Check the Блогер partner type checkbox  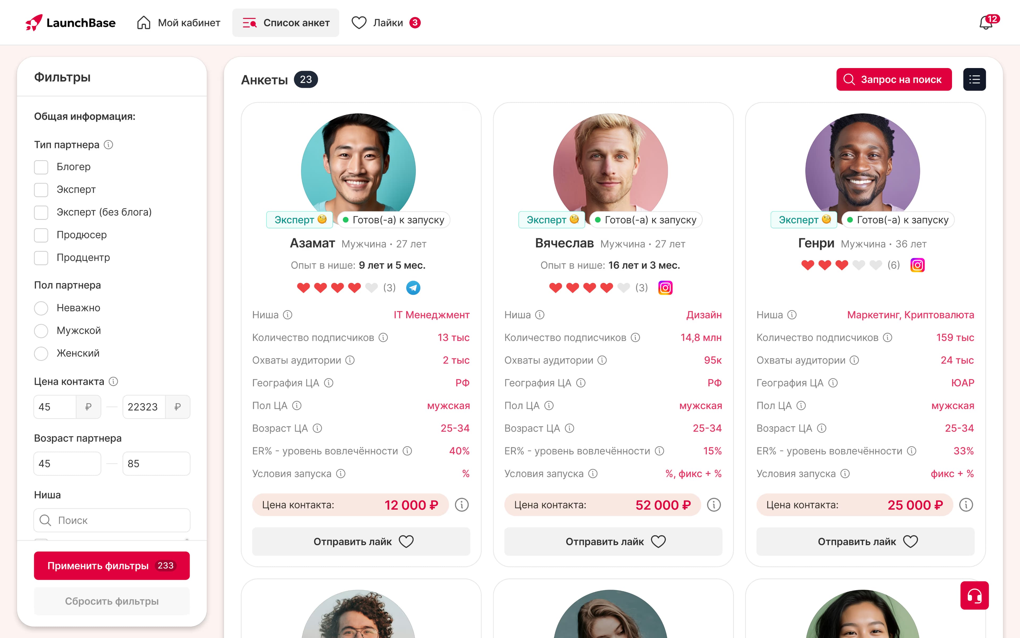point(41,167)
